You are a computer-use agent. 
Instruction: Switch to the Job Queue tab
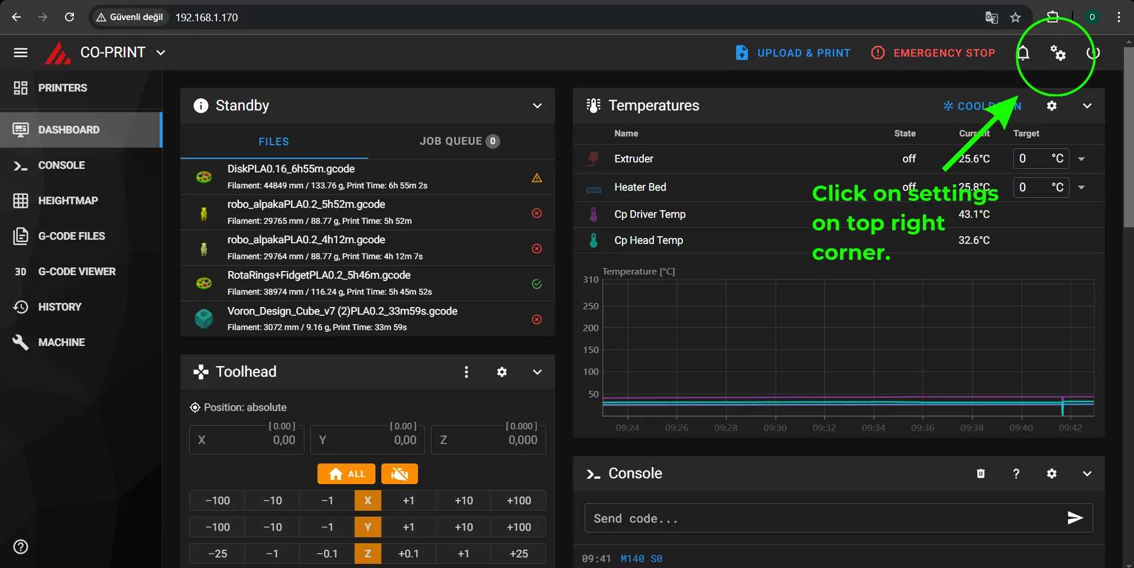click(459, 142)
